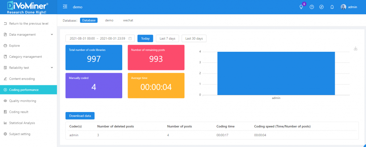Open the admin account dropdown
366x147 pixels.
352,7
